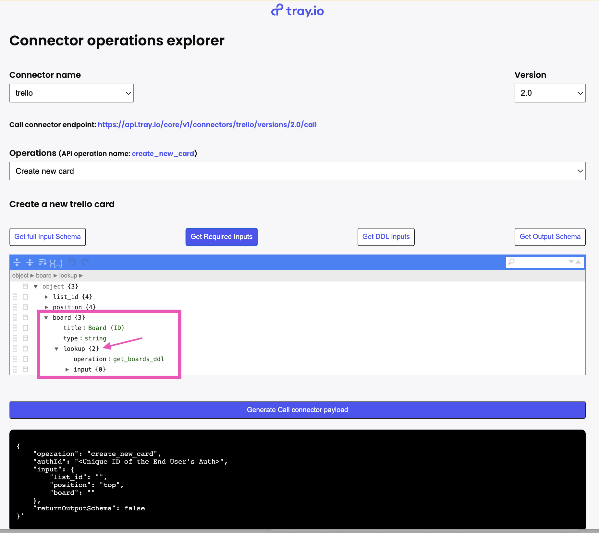Open the Connector name dropdown showing trello
This screenshot has width=599, height=533.
click(x=71, y=93)
